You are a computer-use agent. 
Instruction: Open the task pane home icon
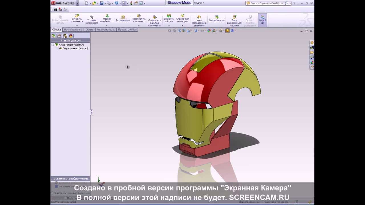tap(312, 42)
